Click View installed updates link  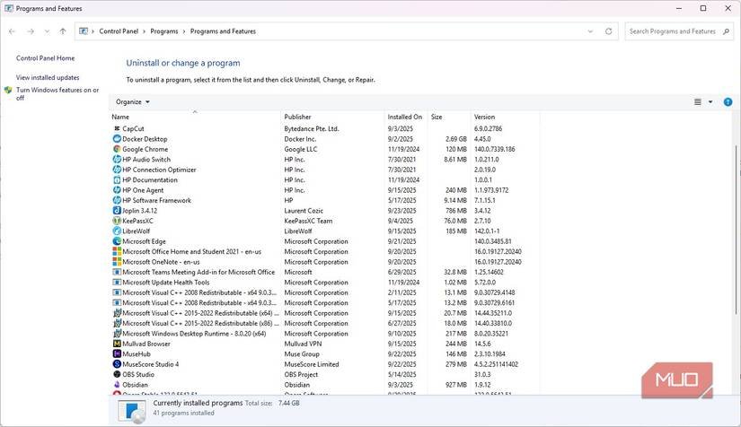pos(48,78)
